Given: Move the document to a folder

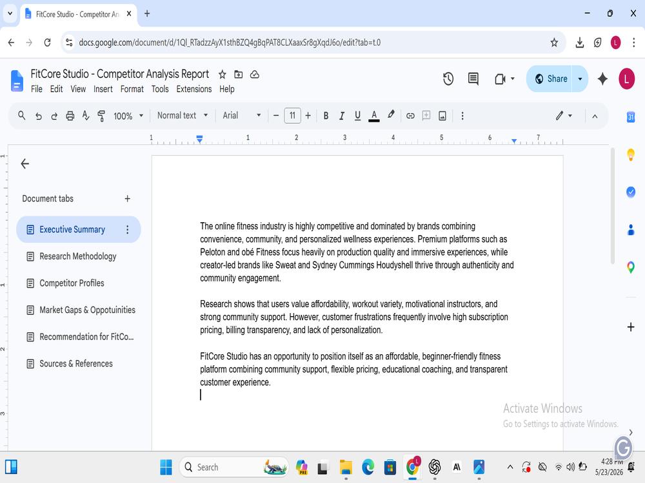Looking at the screenshot, I should 238,74.
